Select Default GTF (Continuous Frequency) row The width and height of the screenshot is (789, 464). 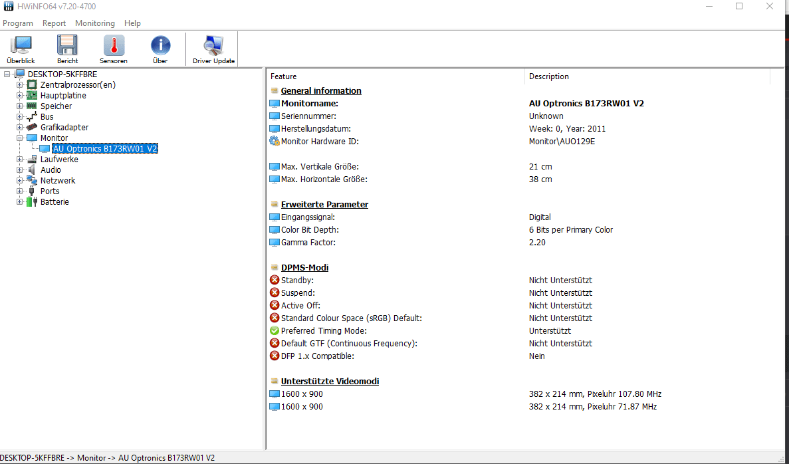518,343
